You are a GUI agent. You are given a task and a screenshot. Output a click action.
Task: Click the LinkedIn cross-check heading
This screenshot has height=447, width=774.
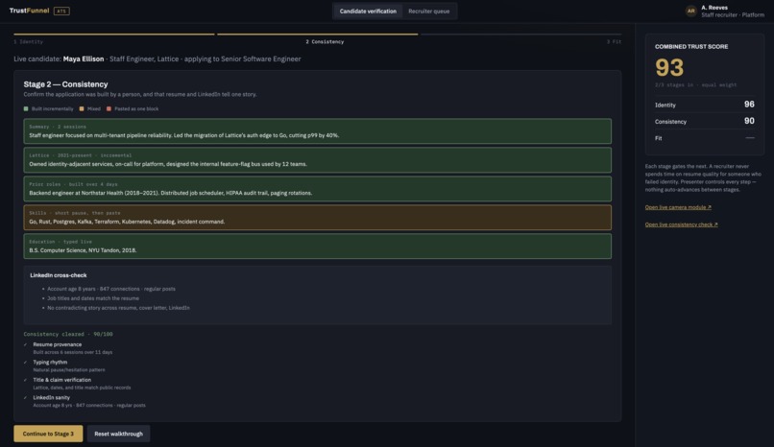59,275
